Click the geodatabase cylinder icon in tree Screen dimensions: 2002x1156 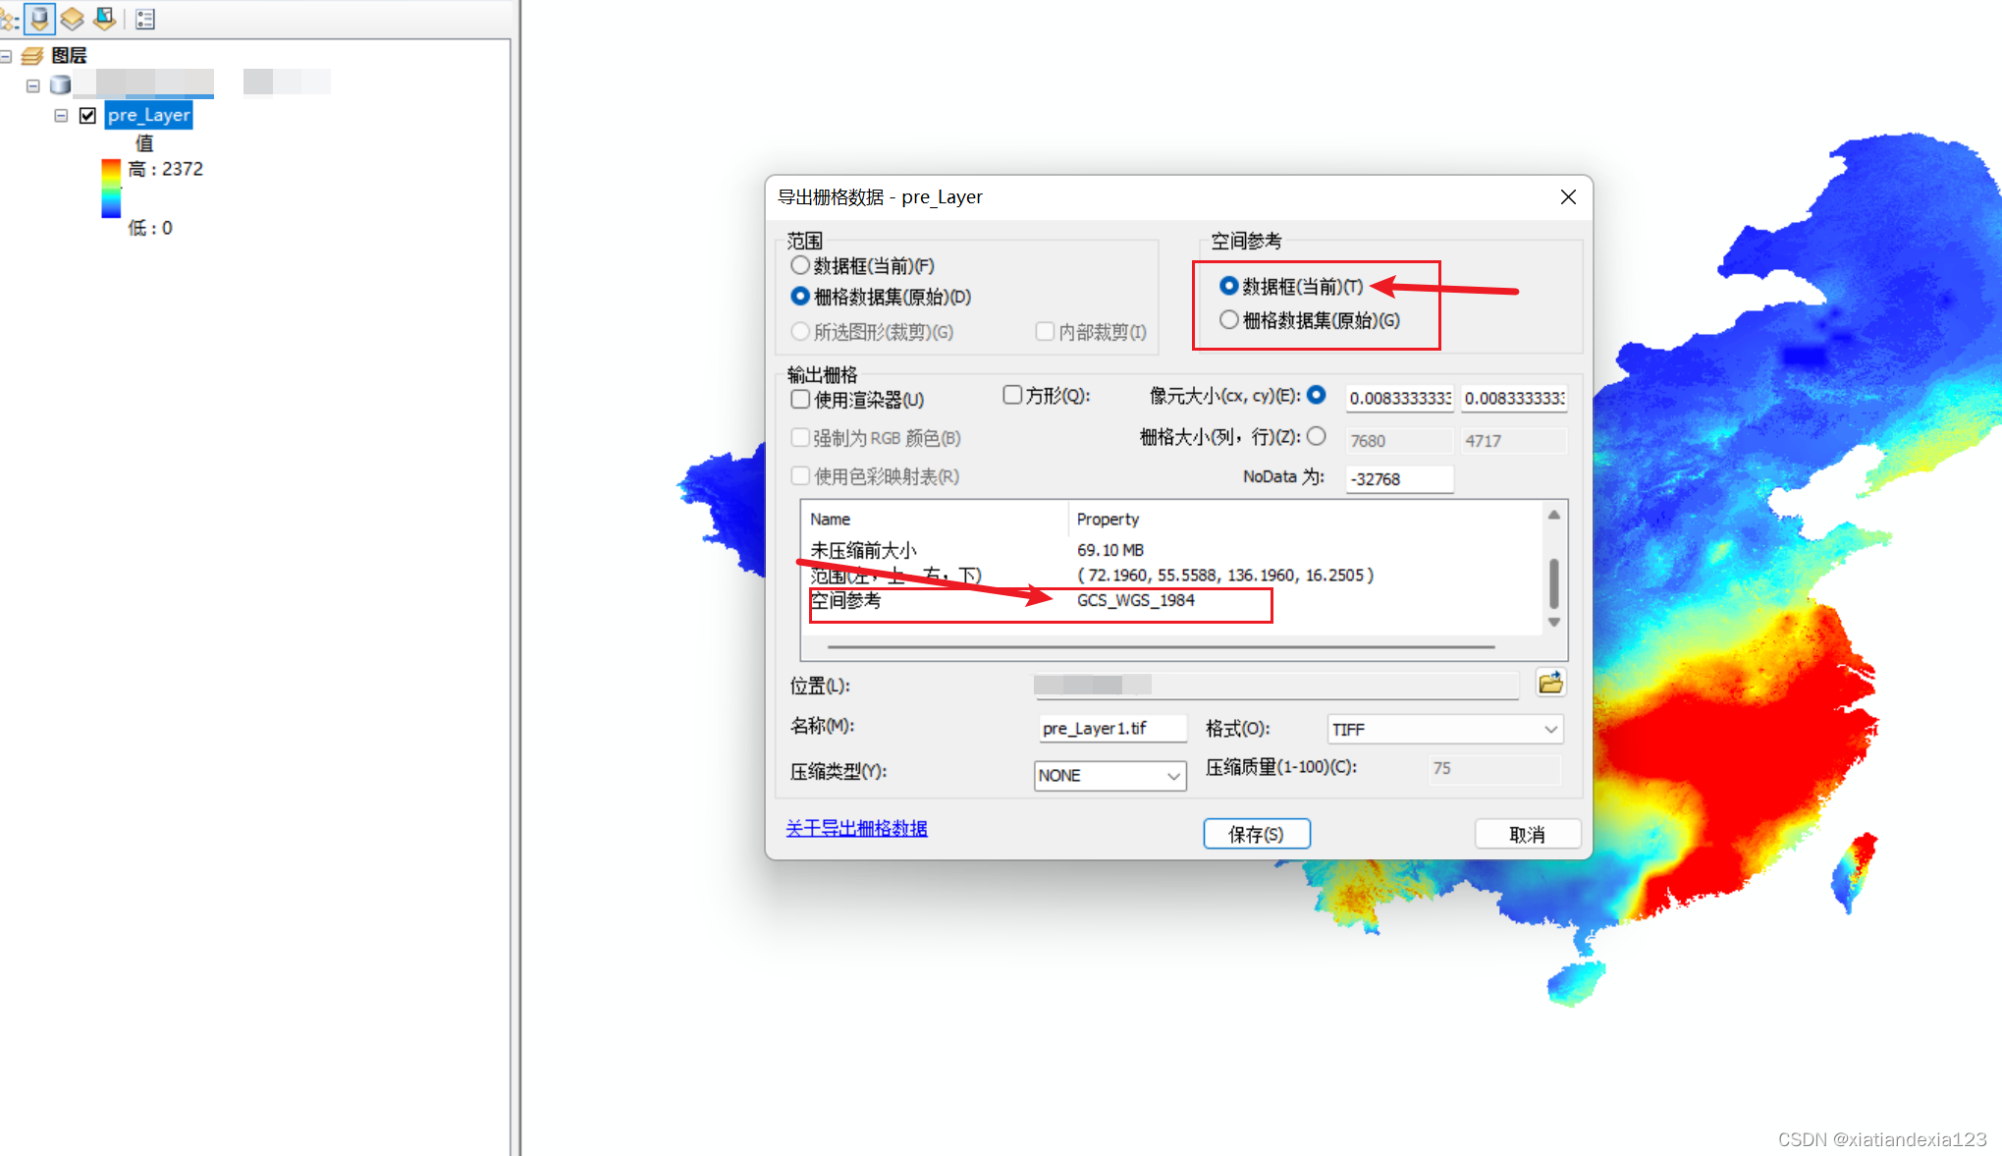pyautogui.click(x=61, y=85)
